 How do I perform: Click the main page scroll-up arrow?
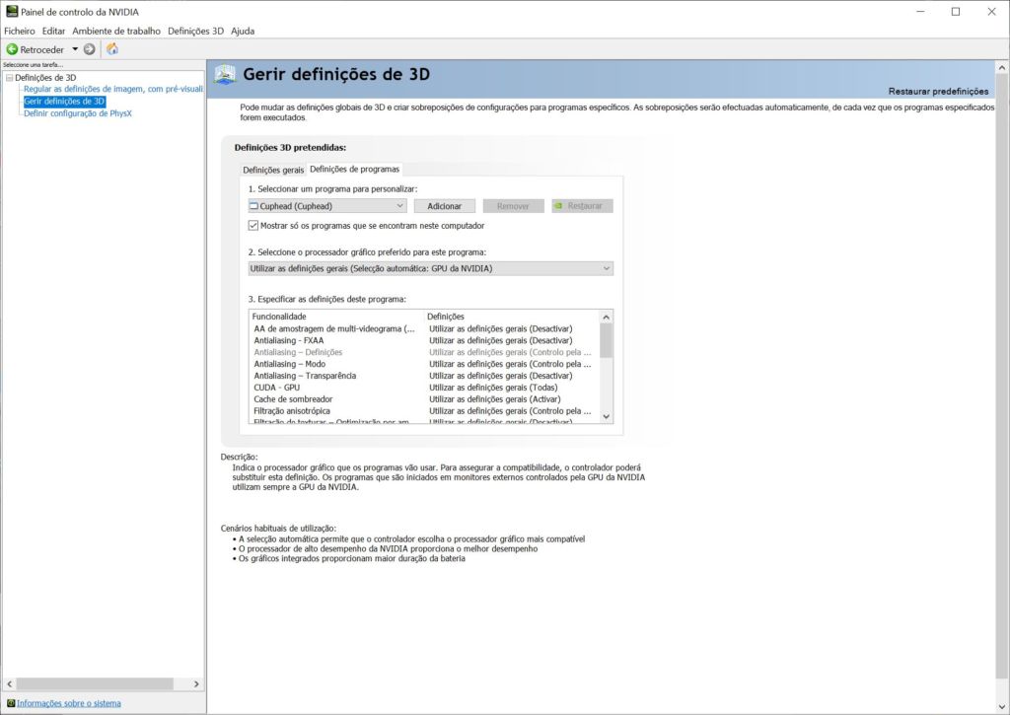(x=1002, y=68)
